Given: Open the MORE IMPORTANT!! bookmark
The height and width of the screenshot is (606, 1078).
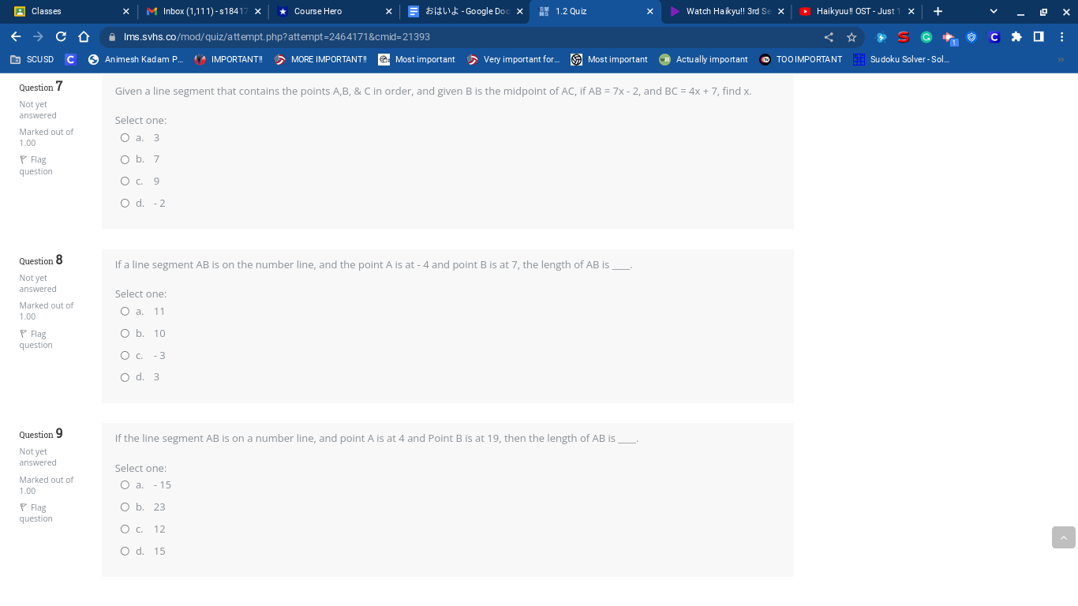Looking at the screenshot, I should 320,59.
